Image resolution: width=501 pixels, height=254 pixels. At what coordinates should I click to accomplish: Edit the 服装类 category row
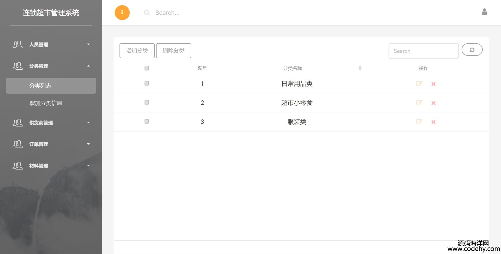point(419,122)
